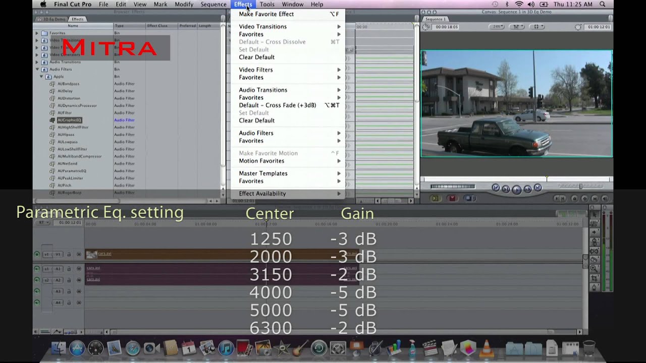Click the Effect Class column header
Image resolution: width=646 pixels, height=363 pixels.
pyautogui.click(x=161, y=26)
